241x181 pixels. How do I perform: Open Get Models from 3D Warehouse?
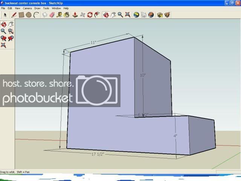pyautogui.click(x=160, y=15)
